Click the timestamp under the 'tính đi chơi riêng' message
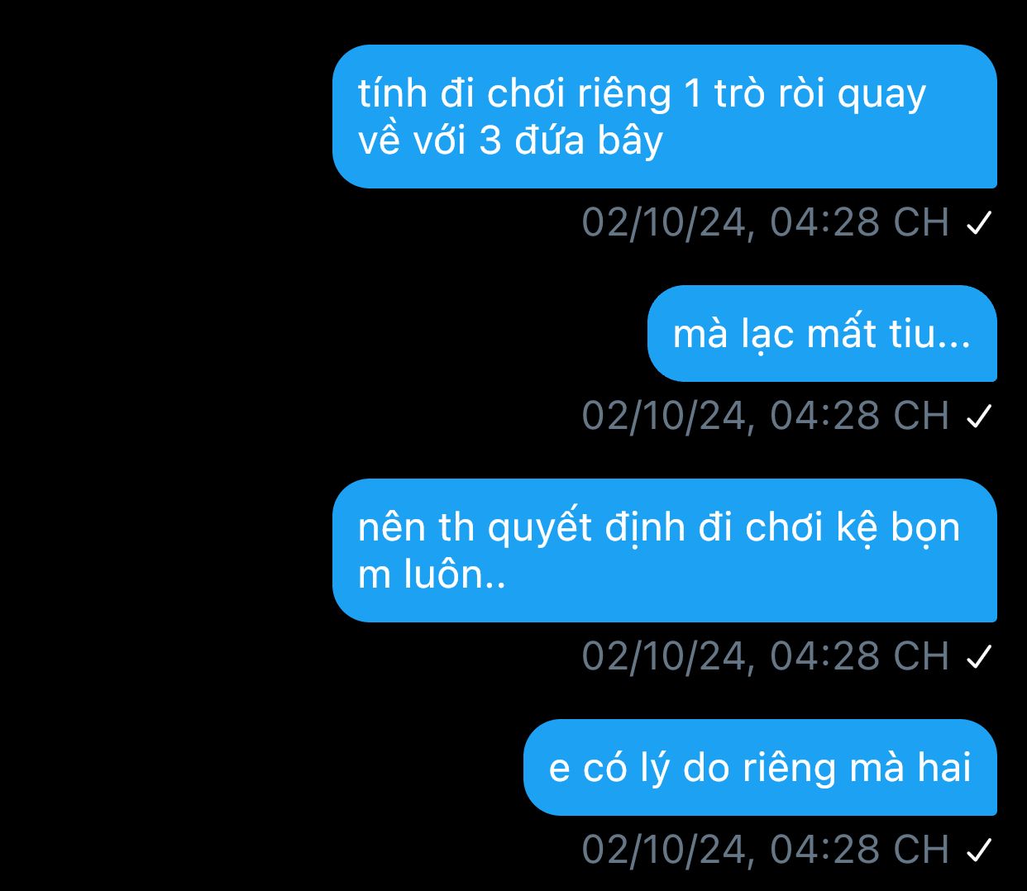1027x891 pixels. click(x=766, y=222)
